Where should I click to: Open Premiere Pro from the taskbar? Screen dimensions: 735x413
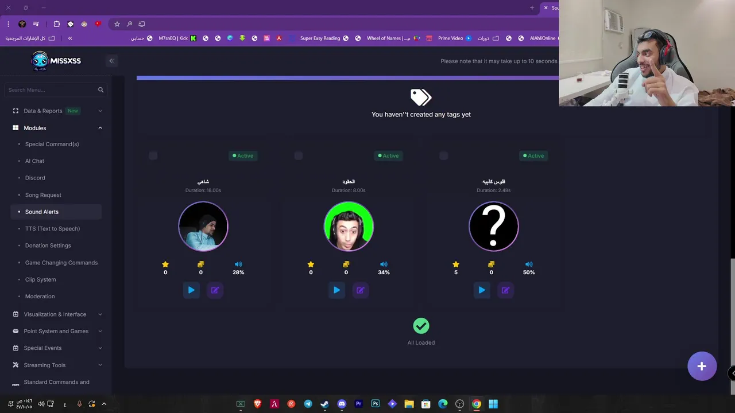[x=358, y=404]
